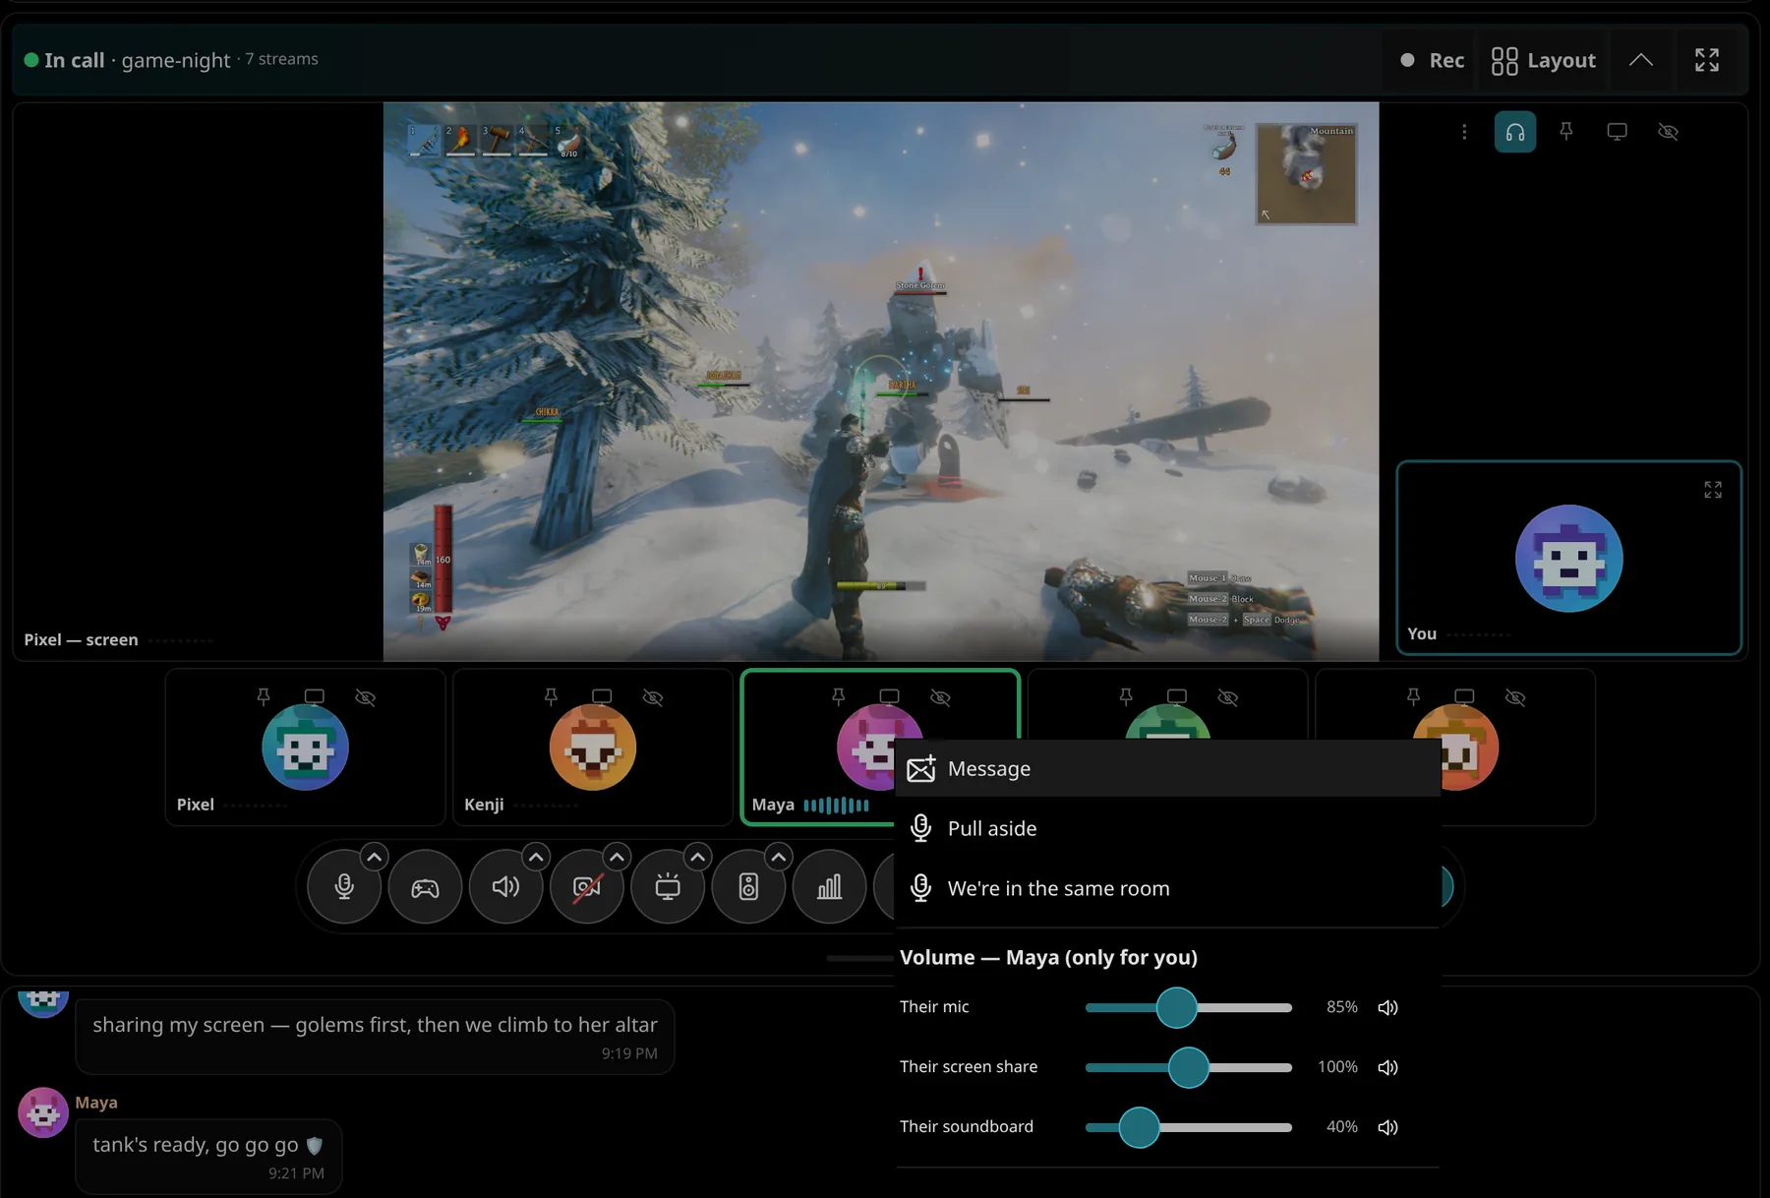Click monitor icon on unnamed green-avatar tile

point(1177,696)
